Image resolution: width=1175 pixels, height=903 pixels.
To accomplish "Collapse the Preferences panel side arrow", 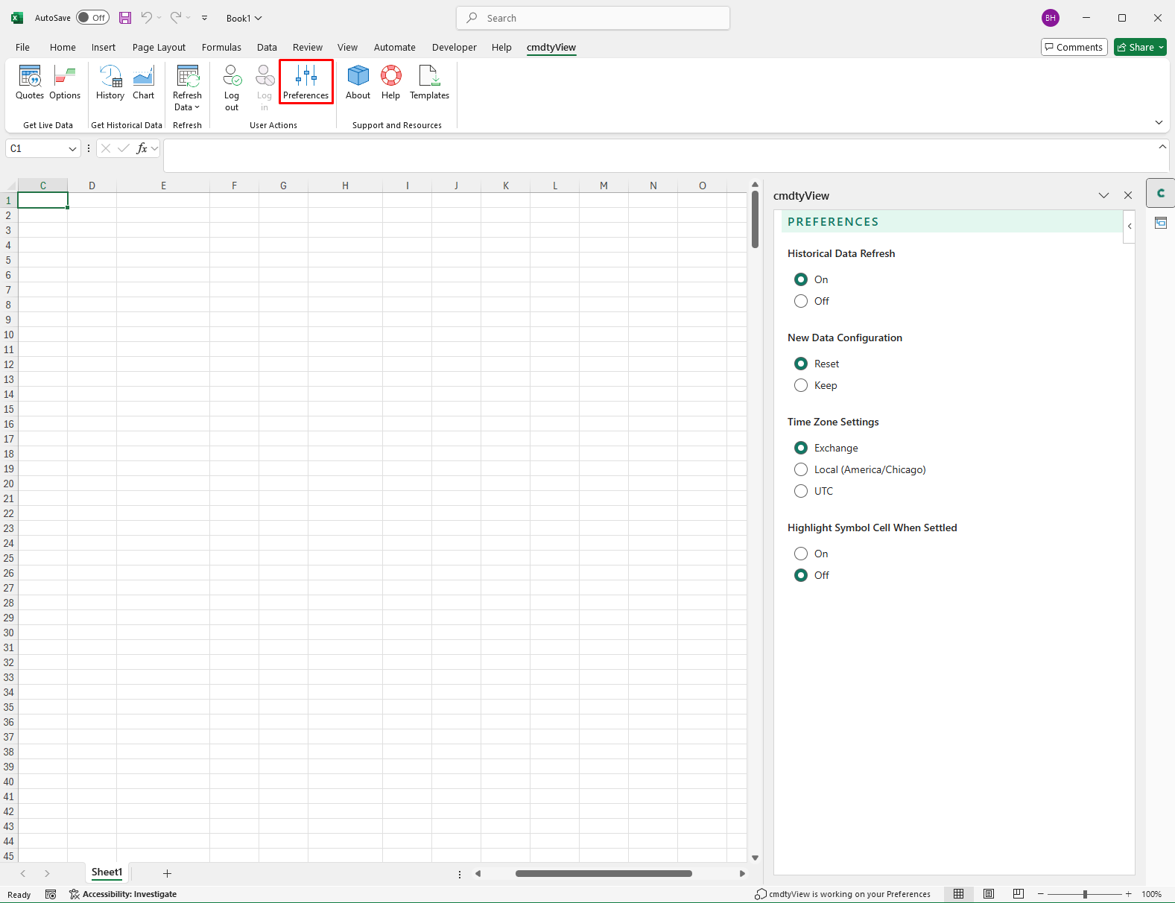I will click(x=1130, y=226).
